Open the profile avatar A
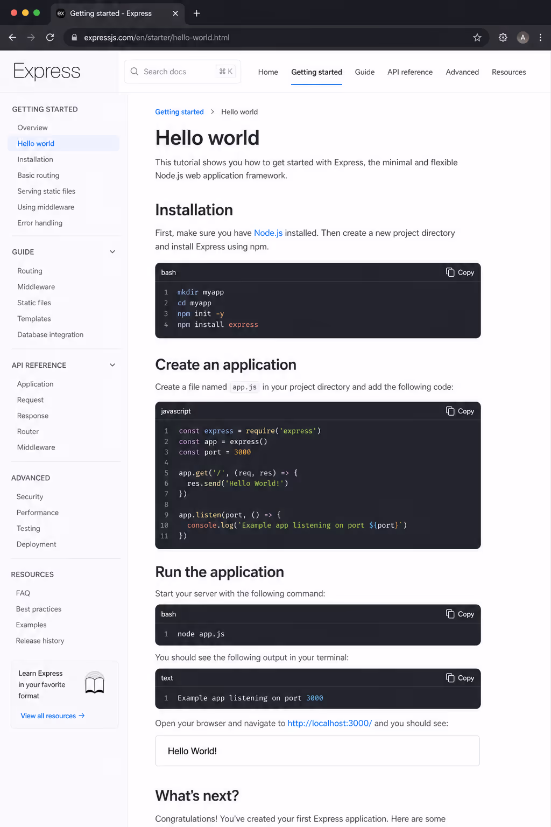The image size is (551, 827). 522,37
